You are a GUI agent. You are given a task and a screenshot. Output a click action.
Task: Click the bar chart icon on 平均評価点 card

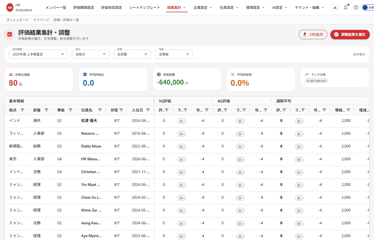pos(85,74)
